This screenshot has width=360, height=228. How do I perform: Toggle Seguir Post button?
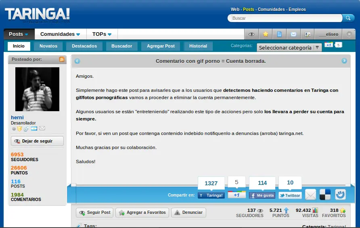[95, 212]
